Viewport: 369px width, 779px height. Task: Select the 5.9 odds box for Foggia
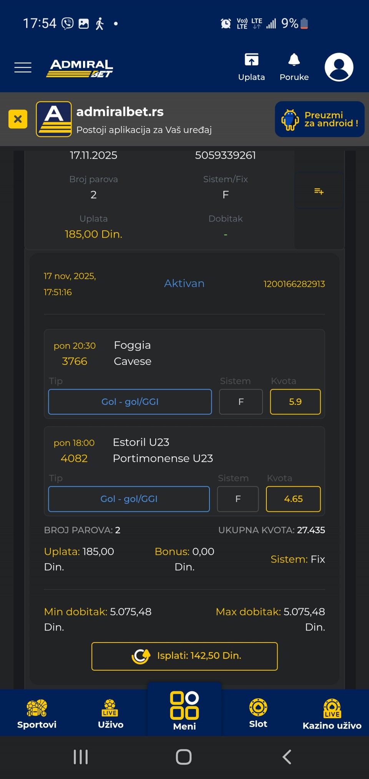pos(295,402)
